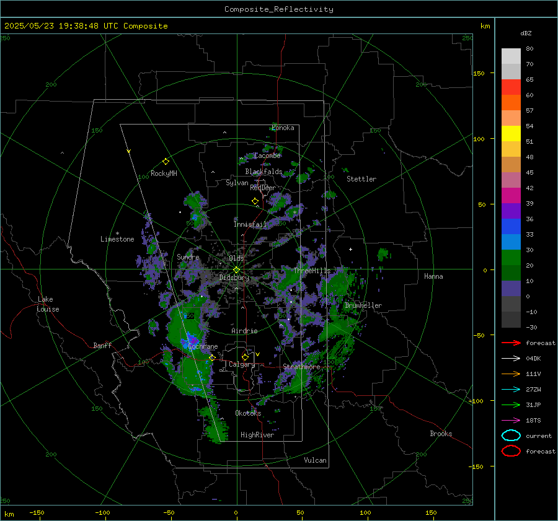558x521 pixels.
Task: Select the dark orange 60 dBZ swatch
Action: [511, 102]
